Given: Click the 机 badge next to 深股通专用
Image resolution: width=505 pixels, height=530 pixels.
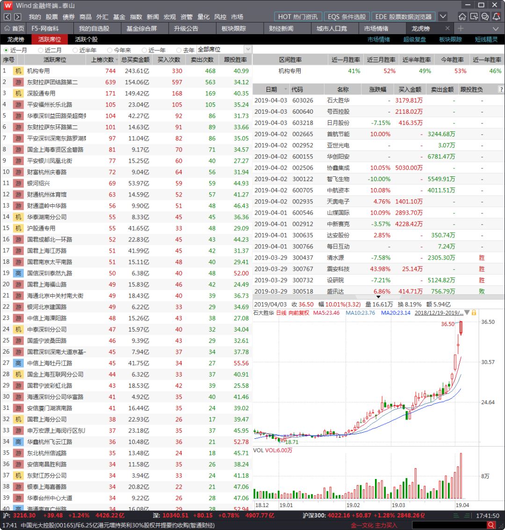Looking at the screenshot, I should [x=18, y=93].
